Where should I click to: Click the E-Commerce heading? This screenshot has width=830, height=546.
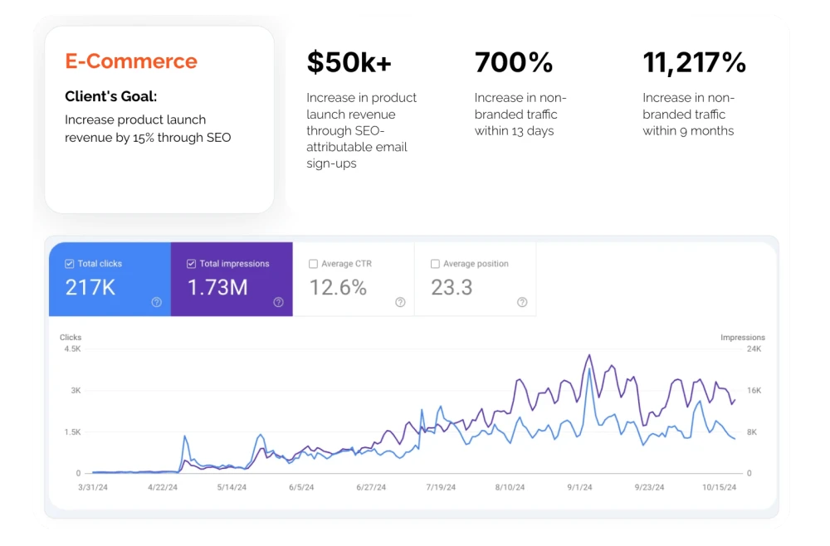(x=131, y=61)
